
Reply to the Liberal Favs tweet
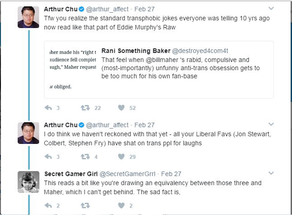48,157
